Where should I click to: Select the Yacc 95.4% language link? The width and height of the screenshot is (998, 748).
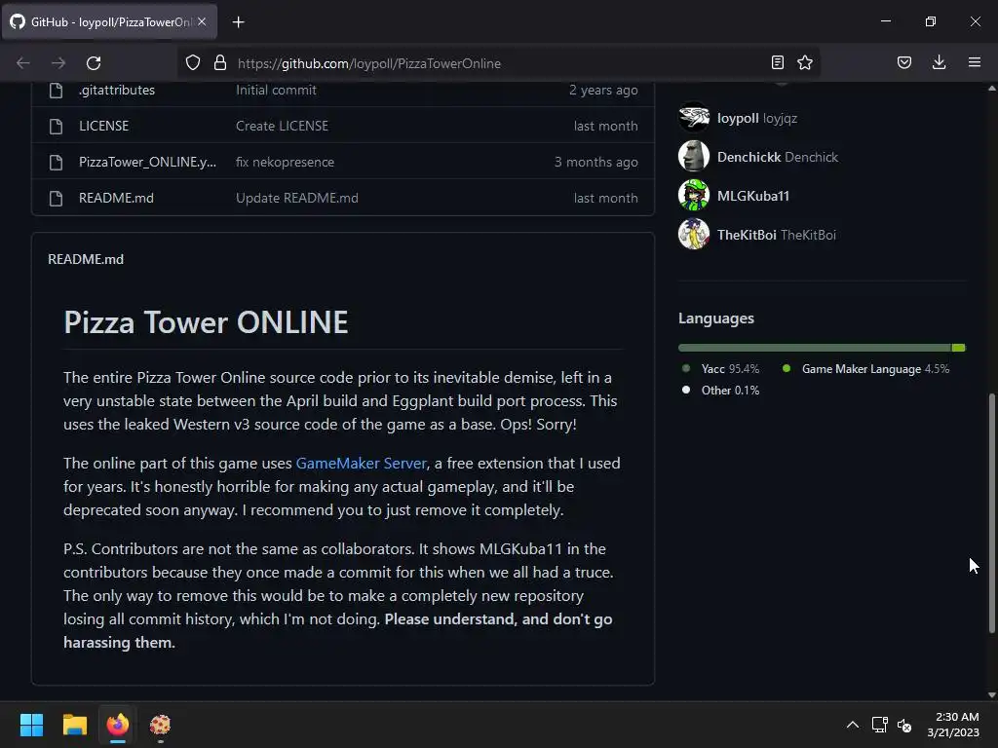click(x=721, y=369)
